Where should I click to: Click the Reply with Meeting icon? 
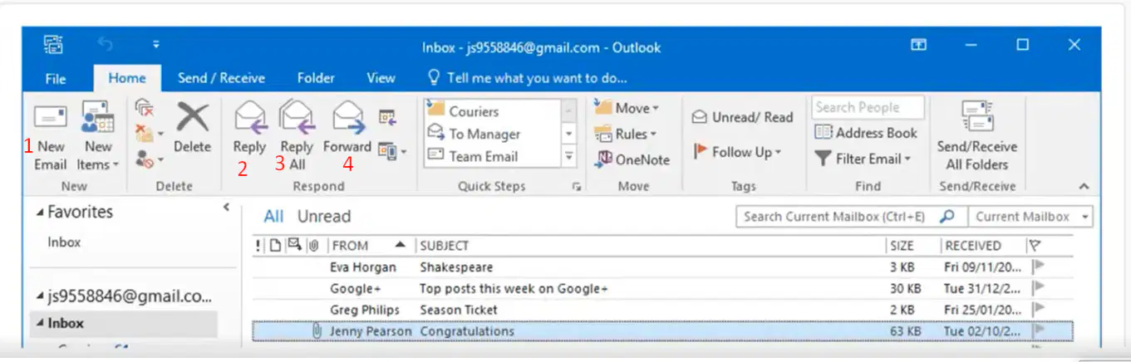(x=387, y=117)
